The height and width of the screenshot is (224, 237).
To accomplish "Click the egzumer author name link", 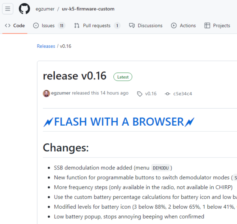I will (60, 93).
